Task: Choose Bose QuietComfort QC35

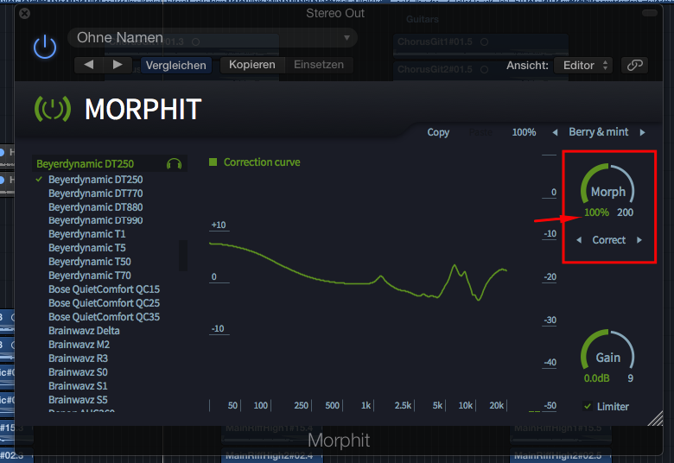Action: coord(104,317)
